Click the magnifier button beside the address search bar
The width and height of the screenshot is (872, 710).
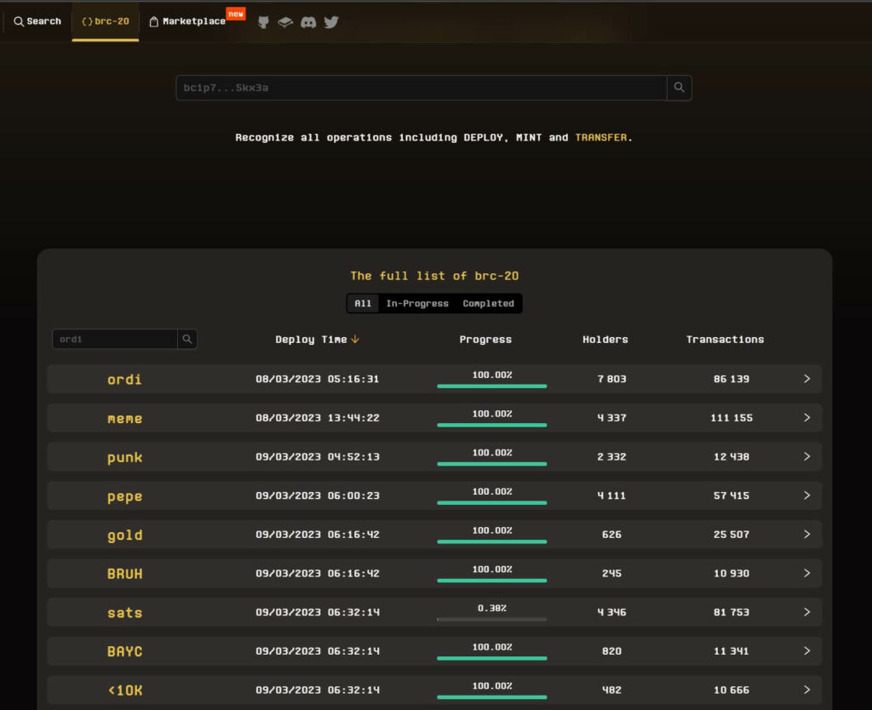679,88
